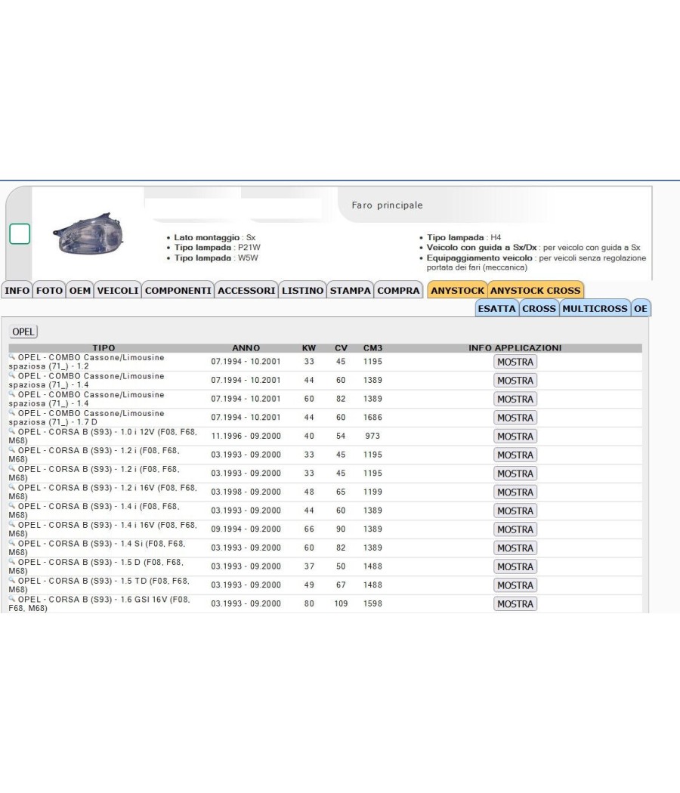Select the INFO APPLICAZIONI column header
The width and height of the screenshot is (680, 793).
click(x=515, y=348)
